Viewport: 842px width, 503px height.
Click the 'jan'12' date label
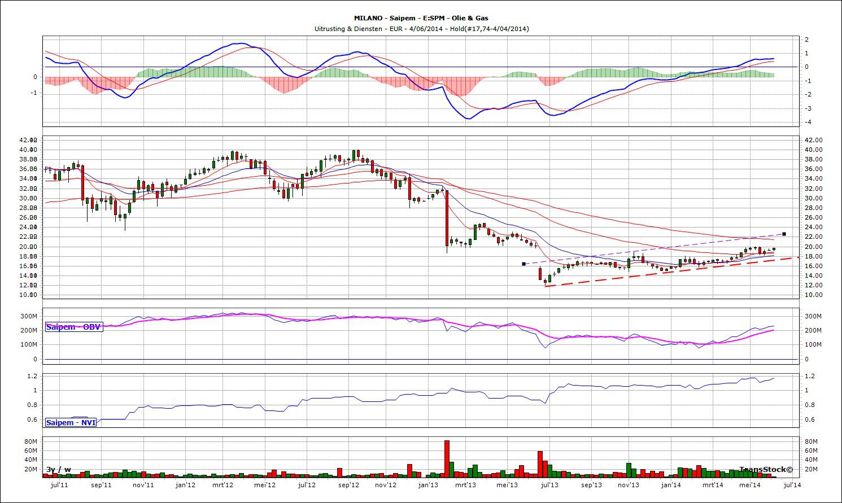click(x=185, y=484)
